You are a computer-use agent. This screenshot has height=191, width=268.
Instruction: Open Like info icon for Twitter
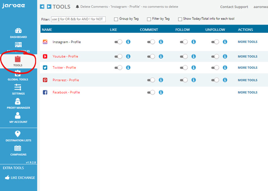coord(128,68)
